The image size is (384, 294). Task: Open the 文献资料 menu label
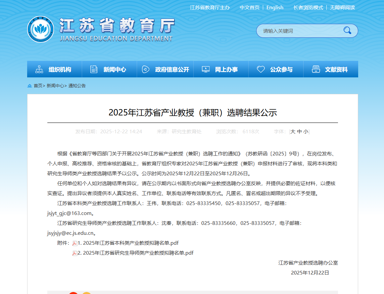(336, 69)
